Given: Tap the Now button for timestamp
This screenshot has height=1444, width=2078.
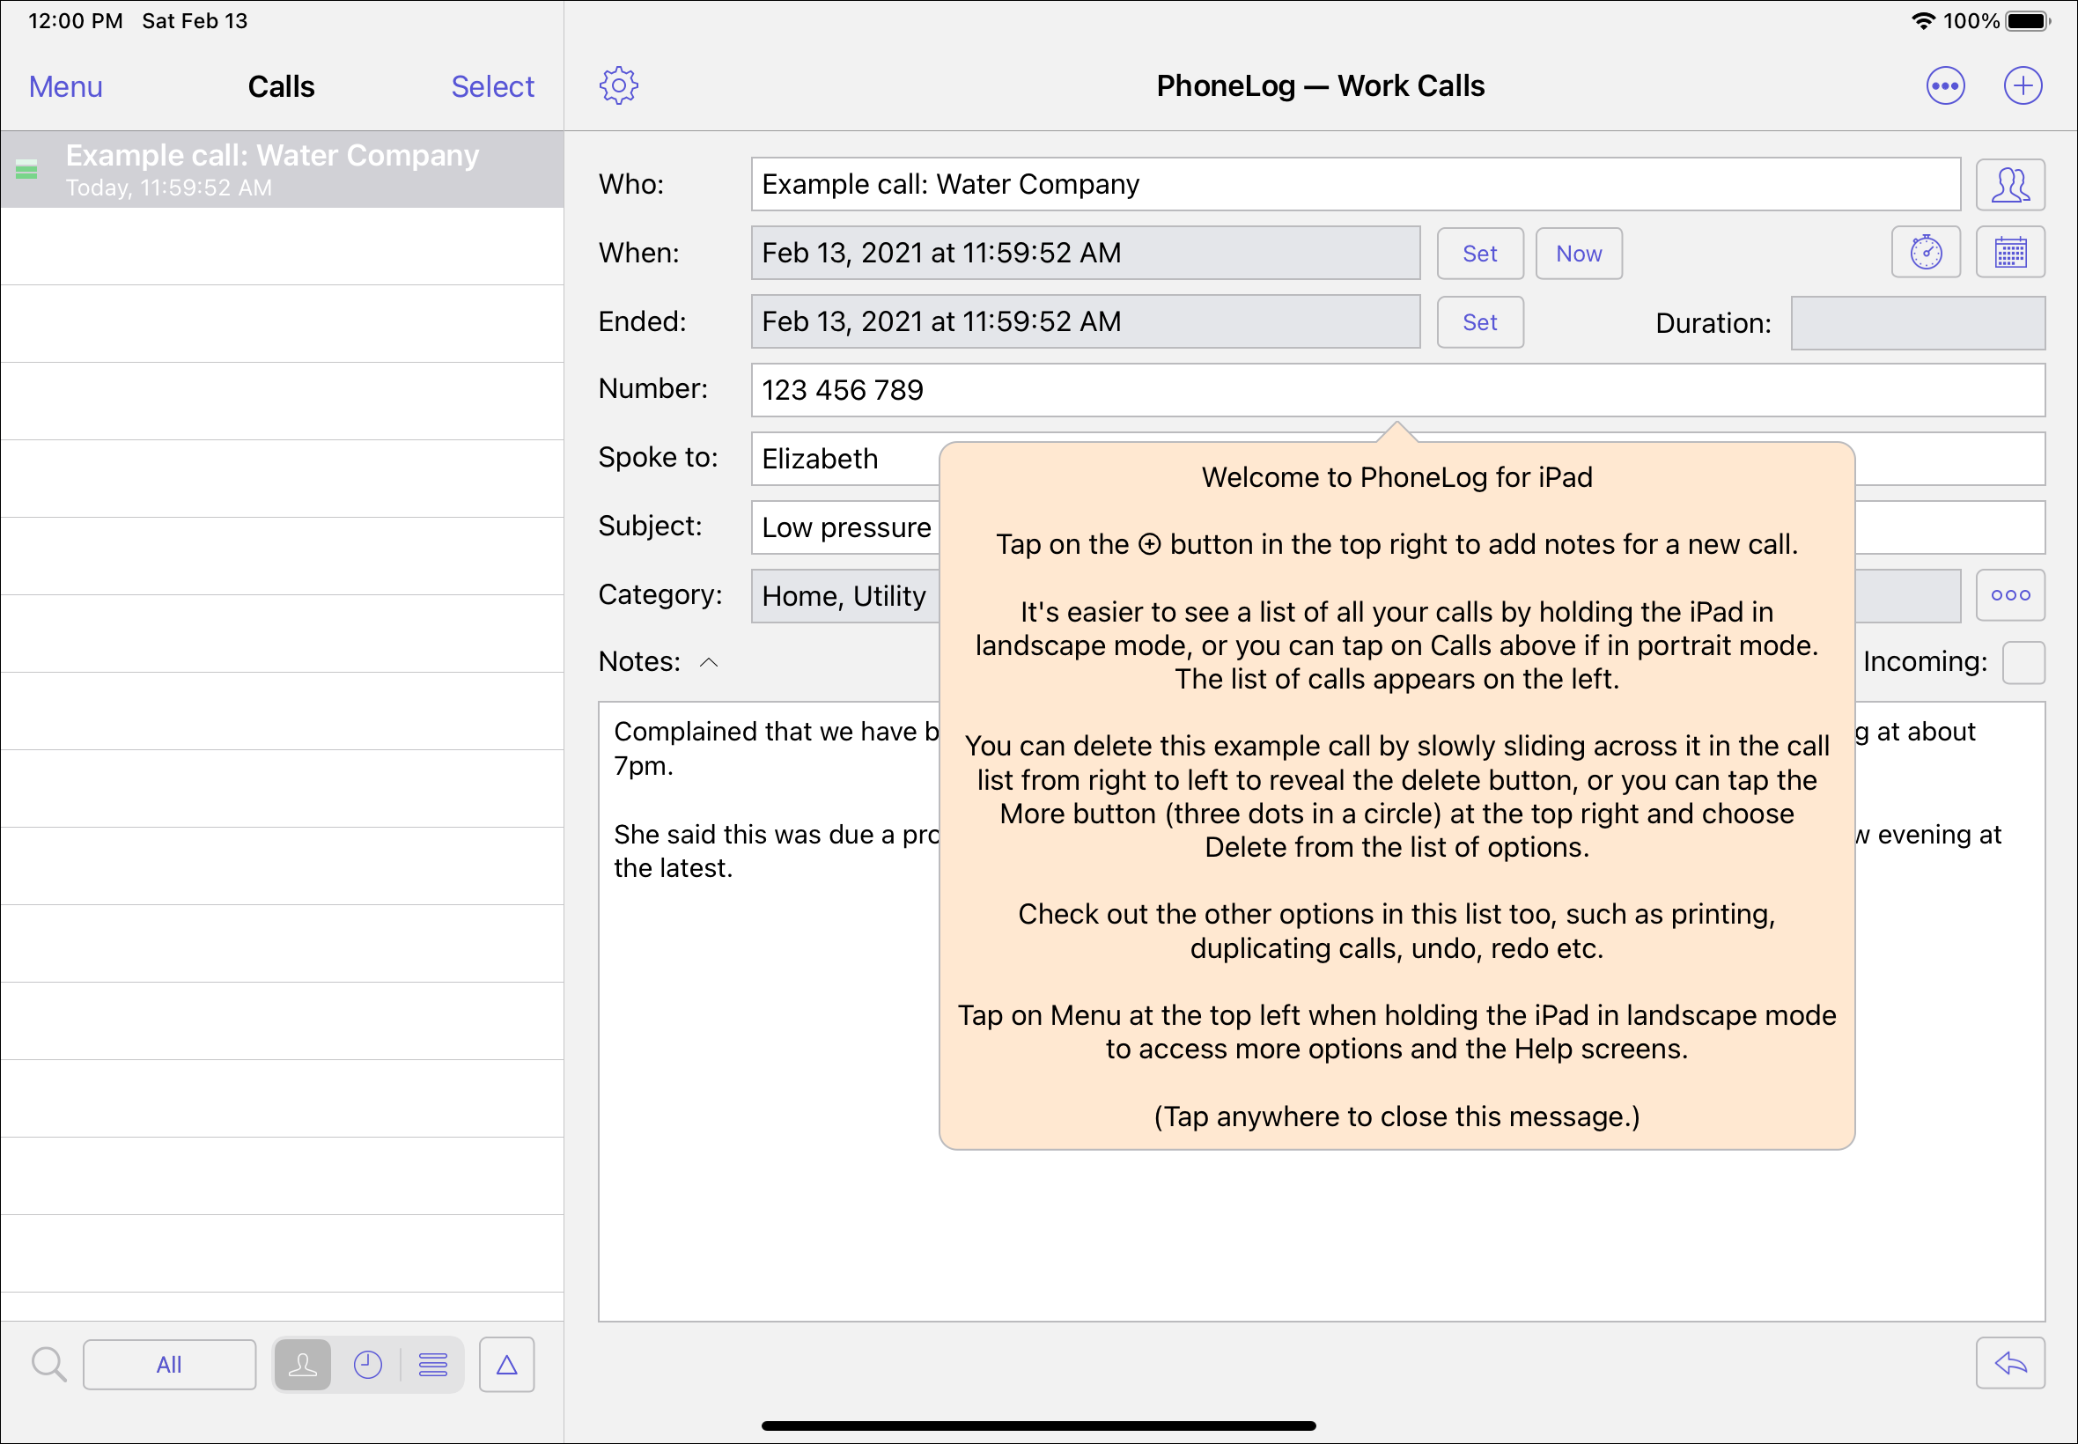Looking at the screenshot, I should click(1579, 254).
